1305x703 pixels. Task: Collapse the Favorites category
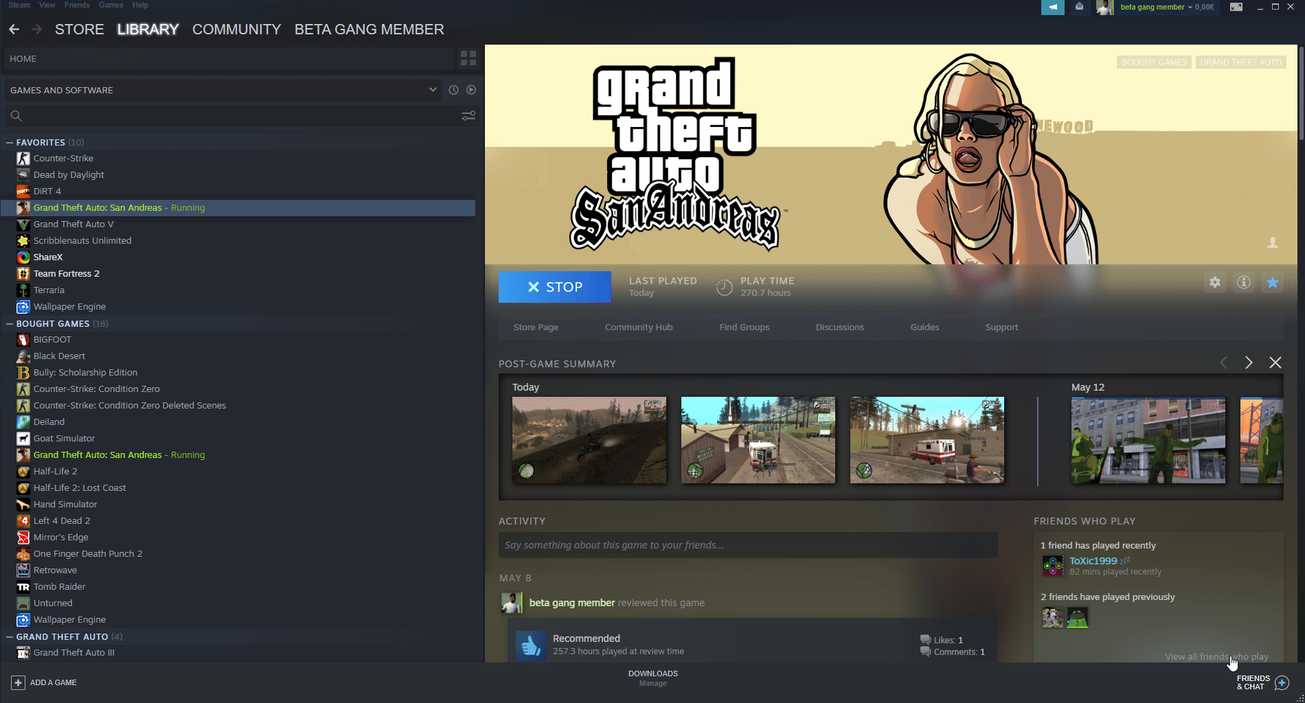click(10, 143)
